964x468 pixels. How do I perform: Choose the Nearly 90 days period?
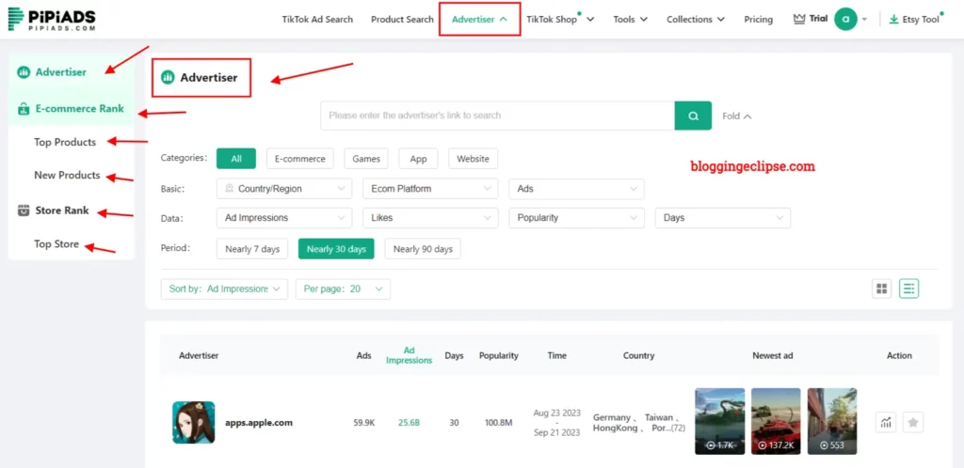click(423, 249)
